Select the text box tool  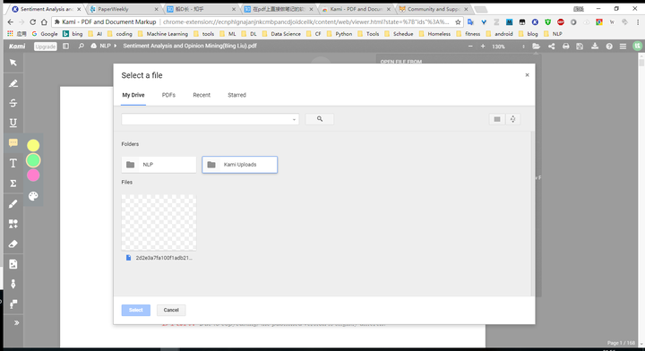click(13, 163)
